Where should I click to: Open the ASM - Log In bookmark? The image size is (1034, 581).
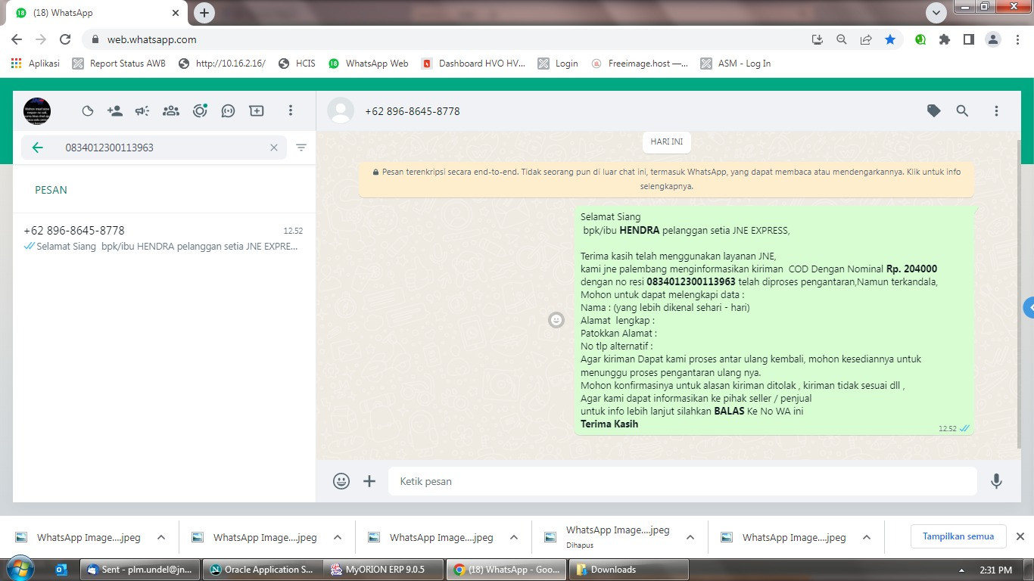tap(736, 64)
